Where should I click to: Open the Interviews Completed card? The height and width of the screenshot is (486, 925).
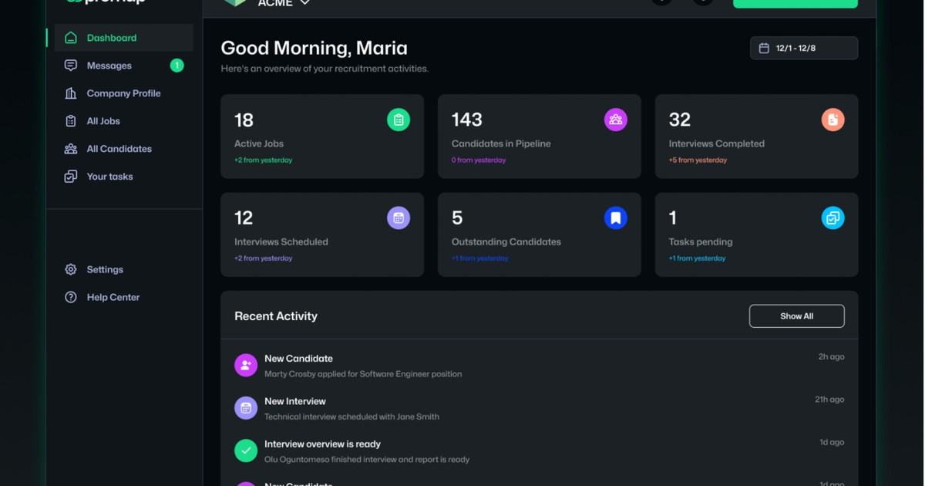(757, 137)
